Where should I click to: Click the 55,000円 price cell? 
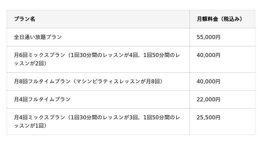click(x=208, y=37)
